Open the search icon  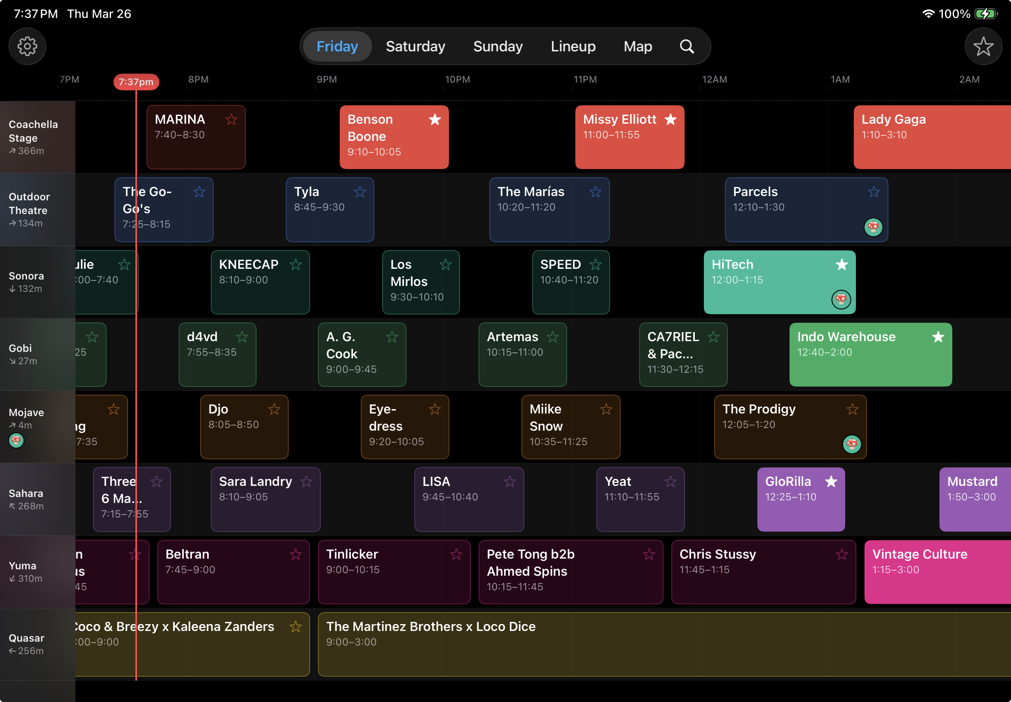686,46
